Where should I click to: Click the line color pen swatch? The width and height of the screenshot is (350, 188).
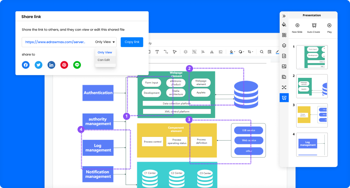[277, 52]
